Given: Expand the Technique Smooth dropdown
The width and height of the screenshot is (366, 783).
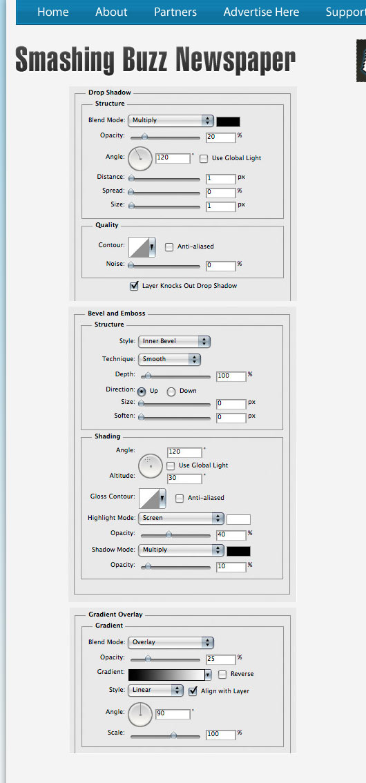Looking at the screenshot, I should point(169,359).
